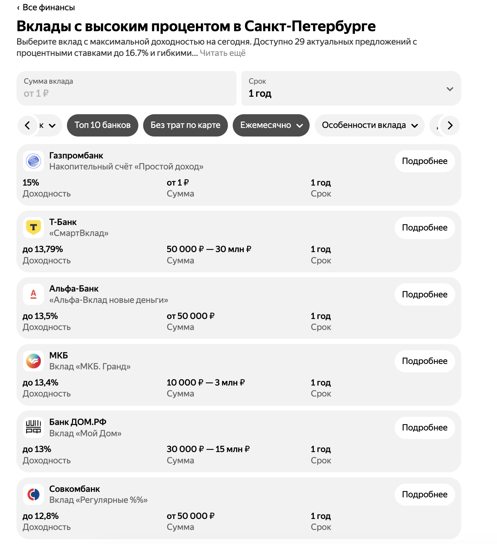Toggle the Топ 10 банков filter chip
Viewport: 497px width, 544px height.
pyautogui.click(x=103, y=125)
